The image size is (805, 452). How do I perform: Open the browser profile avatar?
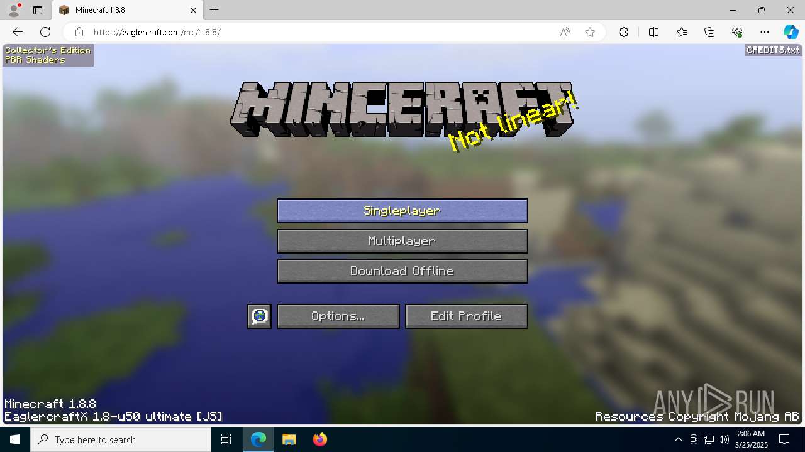pyautogui.click(x=13, y=10)
